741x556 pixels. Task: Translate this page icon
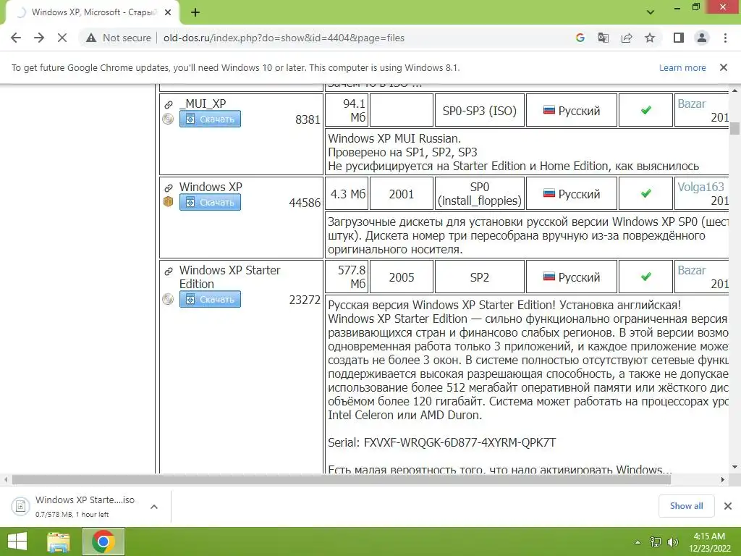click(x=604, y=38)
